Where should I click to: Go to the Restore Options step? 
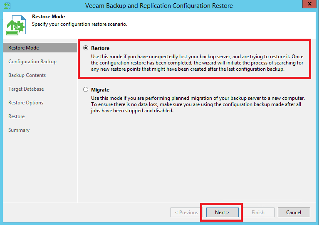pyautogui.click(x=26, y=103)
